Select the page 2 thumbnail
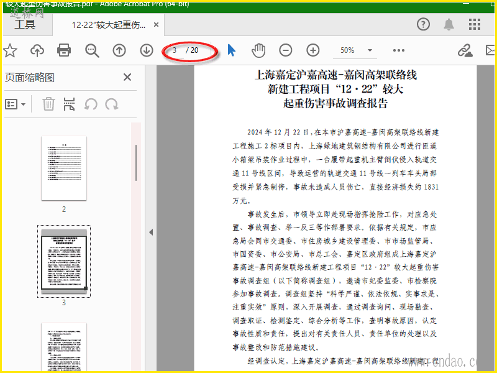Image resolution: width=497 pixels, height=373 pixels. (x=64, y=168)
